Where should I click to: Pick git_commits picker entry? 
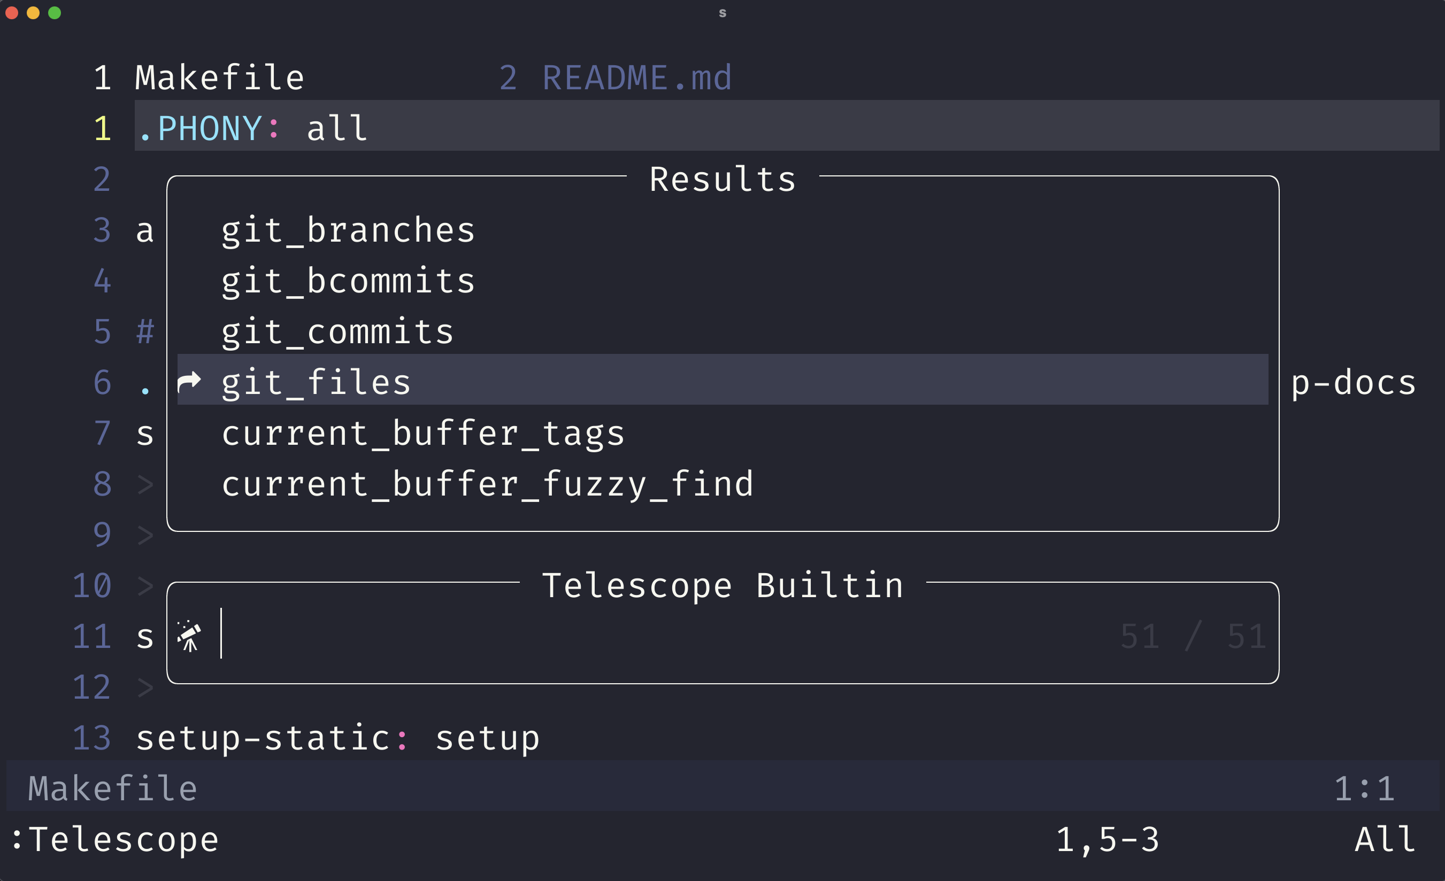337,332
